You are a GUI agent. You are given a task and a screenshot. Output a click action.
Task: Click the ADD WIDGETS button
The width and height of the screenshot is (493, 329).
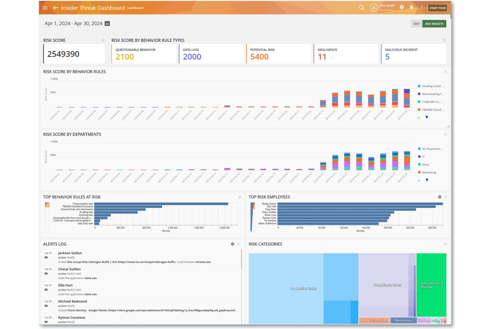[x=434, y=23]
